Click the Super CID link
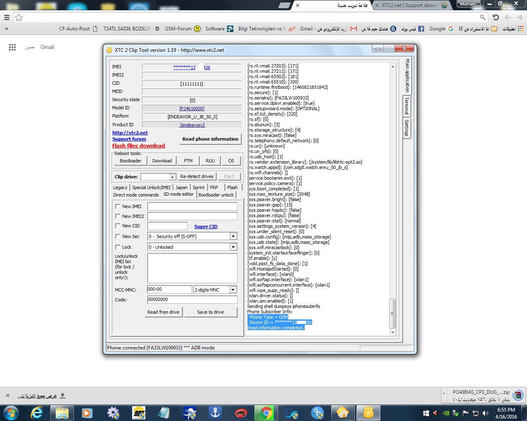 coord(206,227)
